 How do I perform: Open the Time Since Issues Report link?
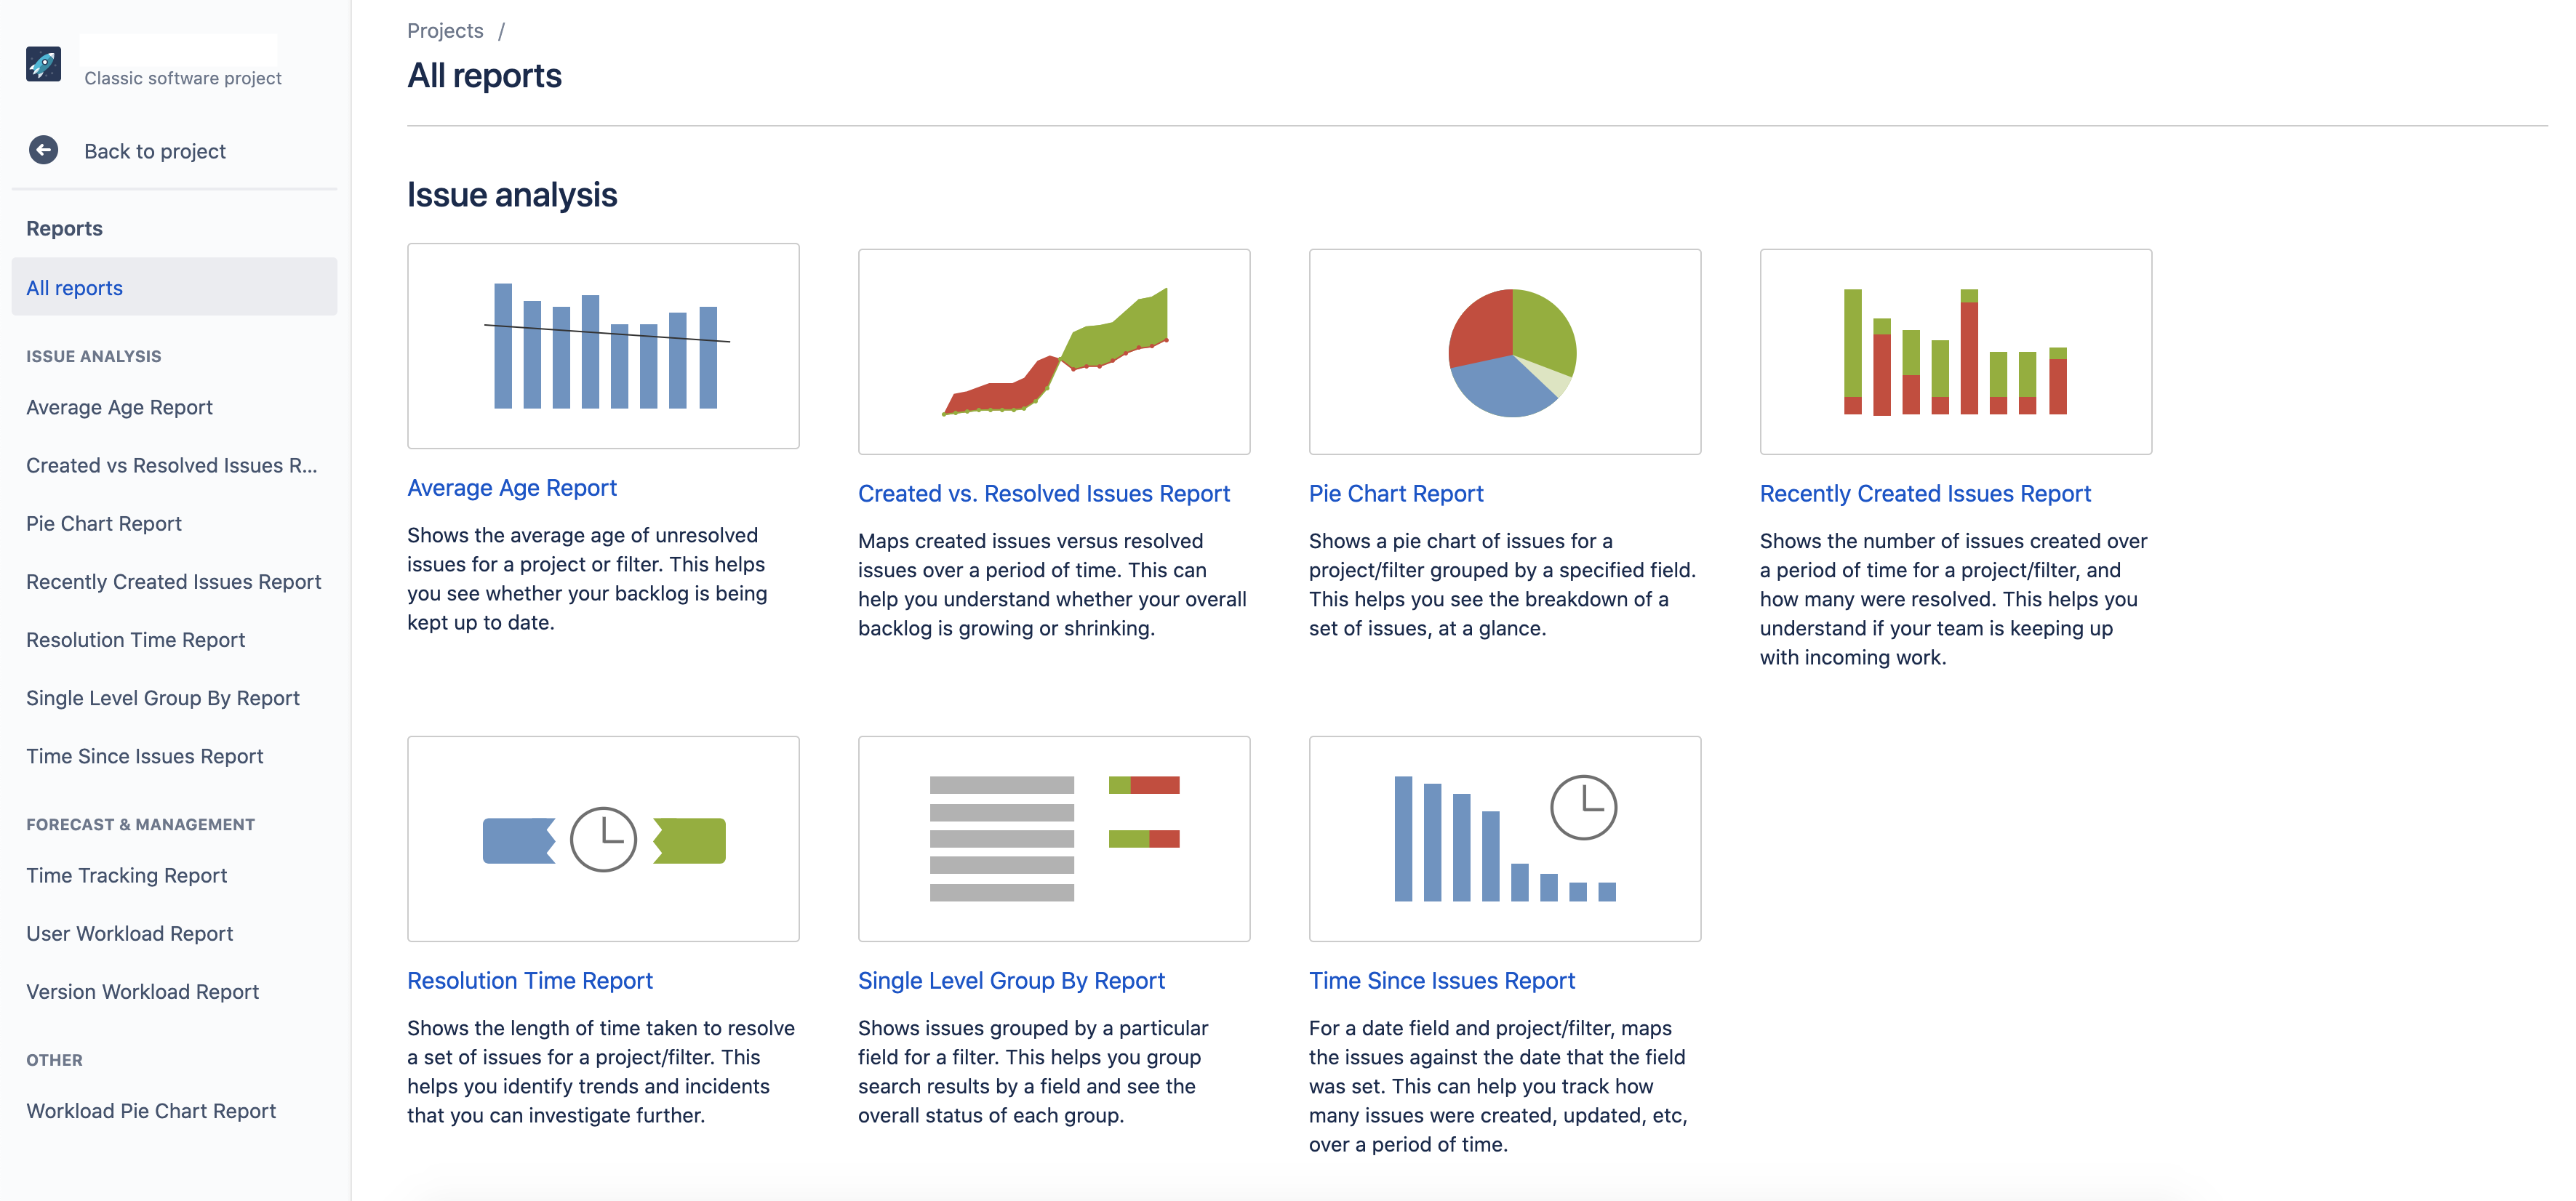coord(1442,980)
